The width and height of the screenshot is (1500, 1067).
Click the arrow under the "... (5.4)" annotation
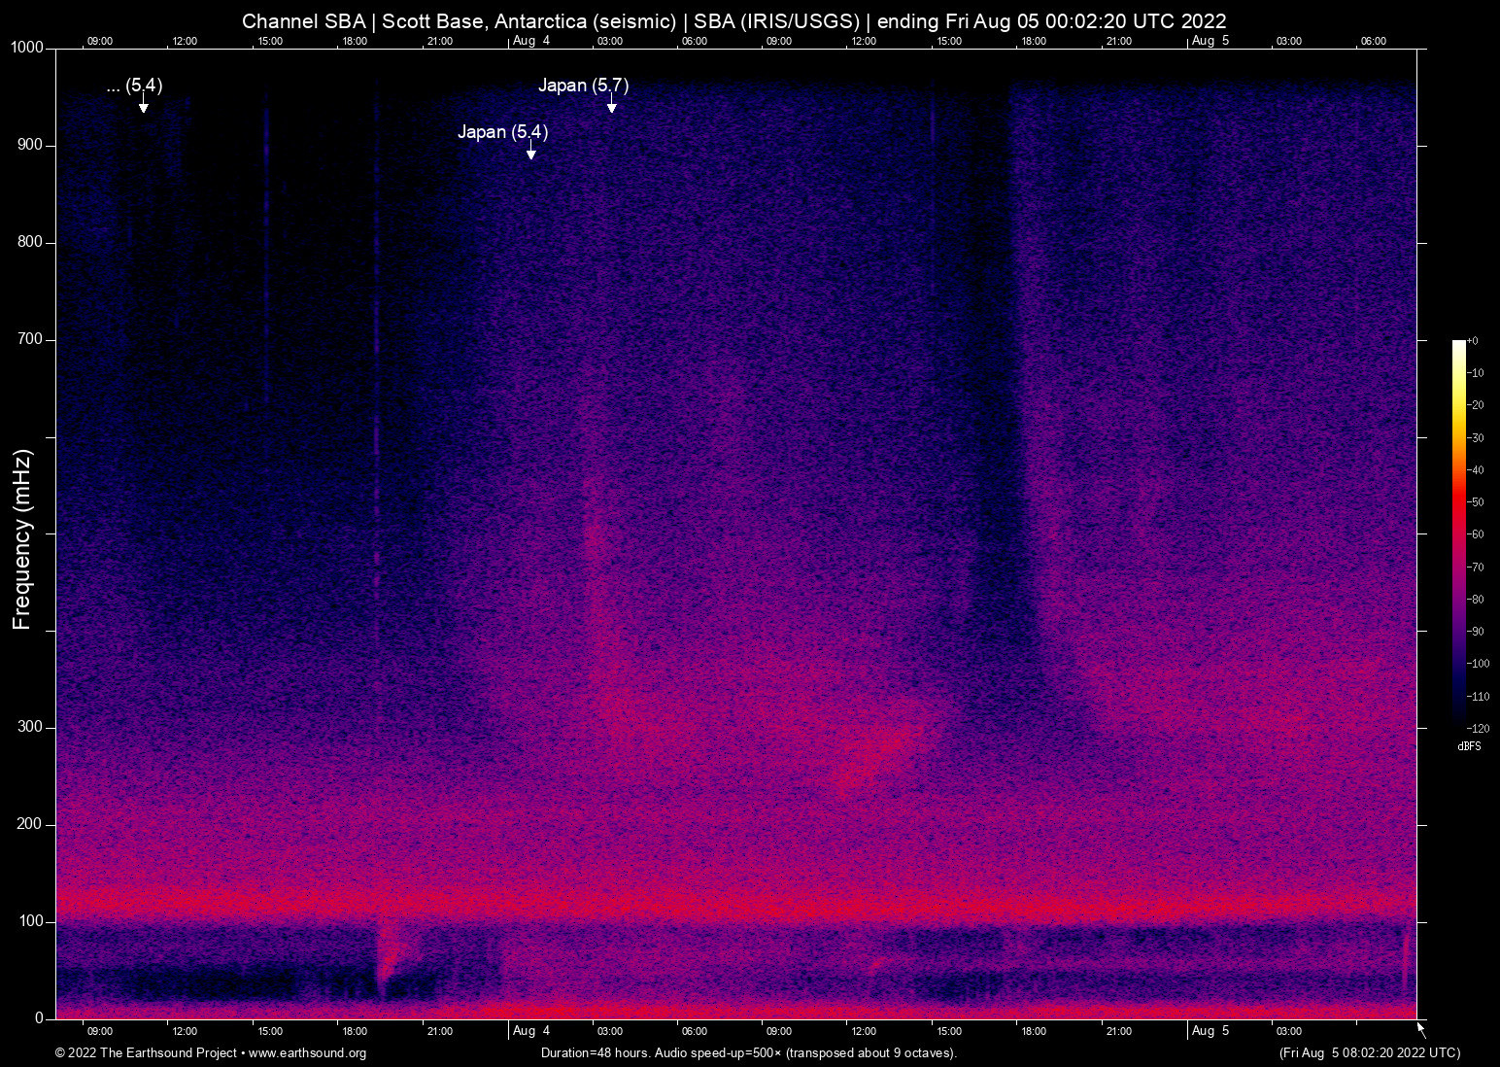coord(143,106)
